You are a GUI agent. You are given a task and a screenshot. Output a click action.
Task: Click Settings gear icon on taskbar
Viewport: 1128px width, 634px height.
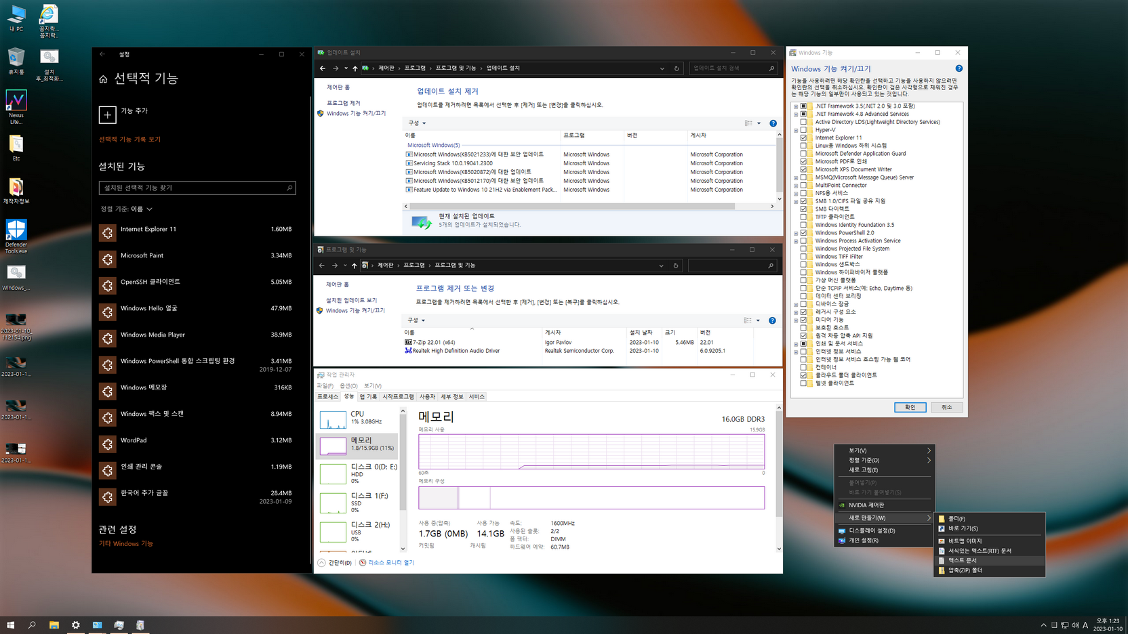click(x=75, y=625)
